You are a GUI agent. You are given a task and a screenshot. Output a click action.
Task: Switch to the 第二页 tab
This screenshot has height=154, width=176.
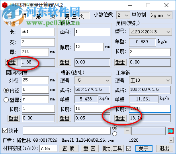46,16
